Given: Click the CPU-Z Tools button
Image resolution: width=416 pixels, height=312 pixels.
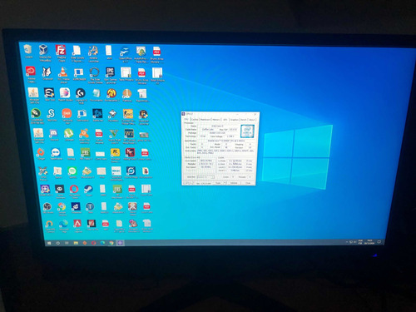Looking at the screenshot, I should pos(219,183).
